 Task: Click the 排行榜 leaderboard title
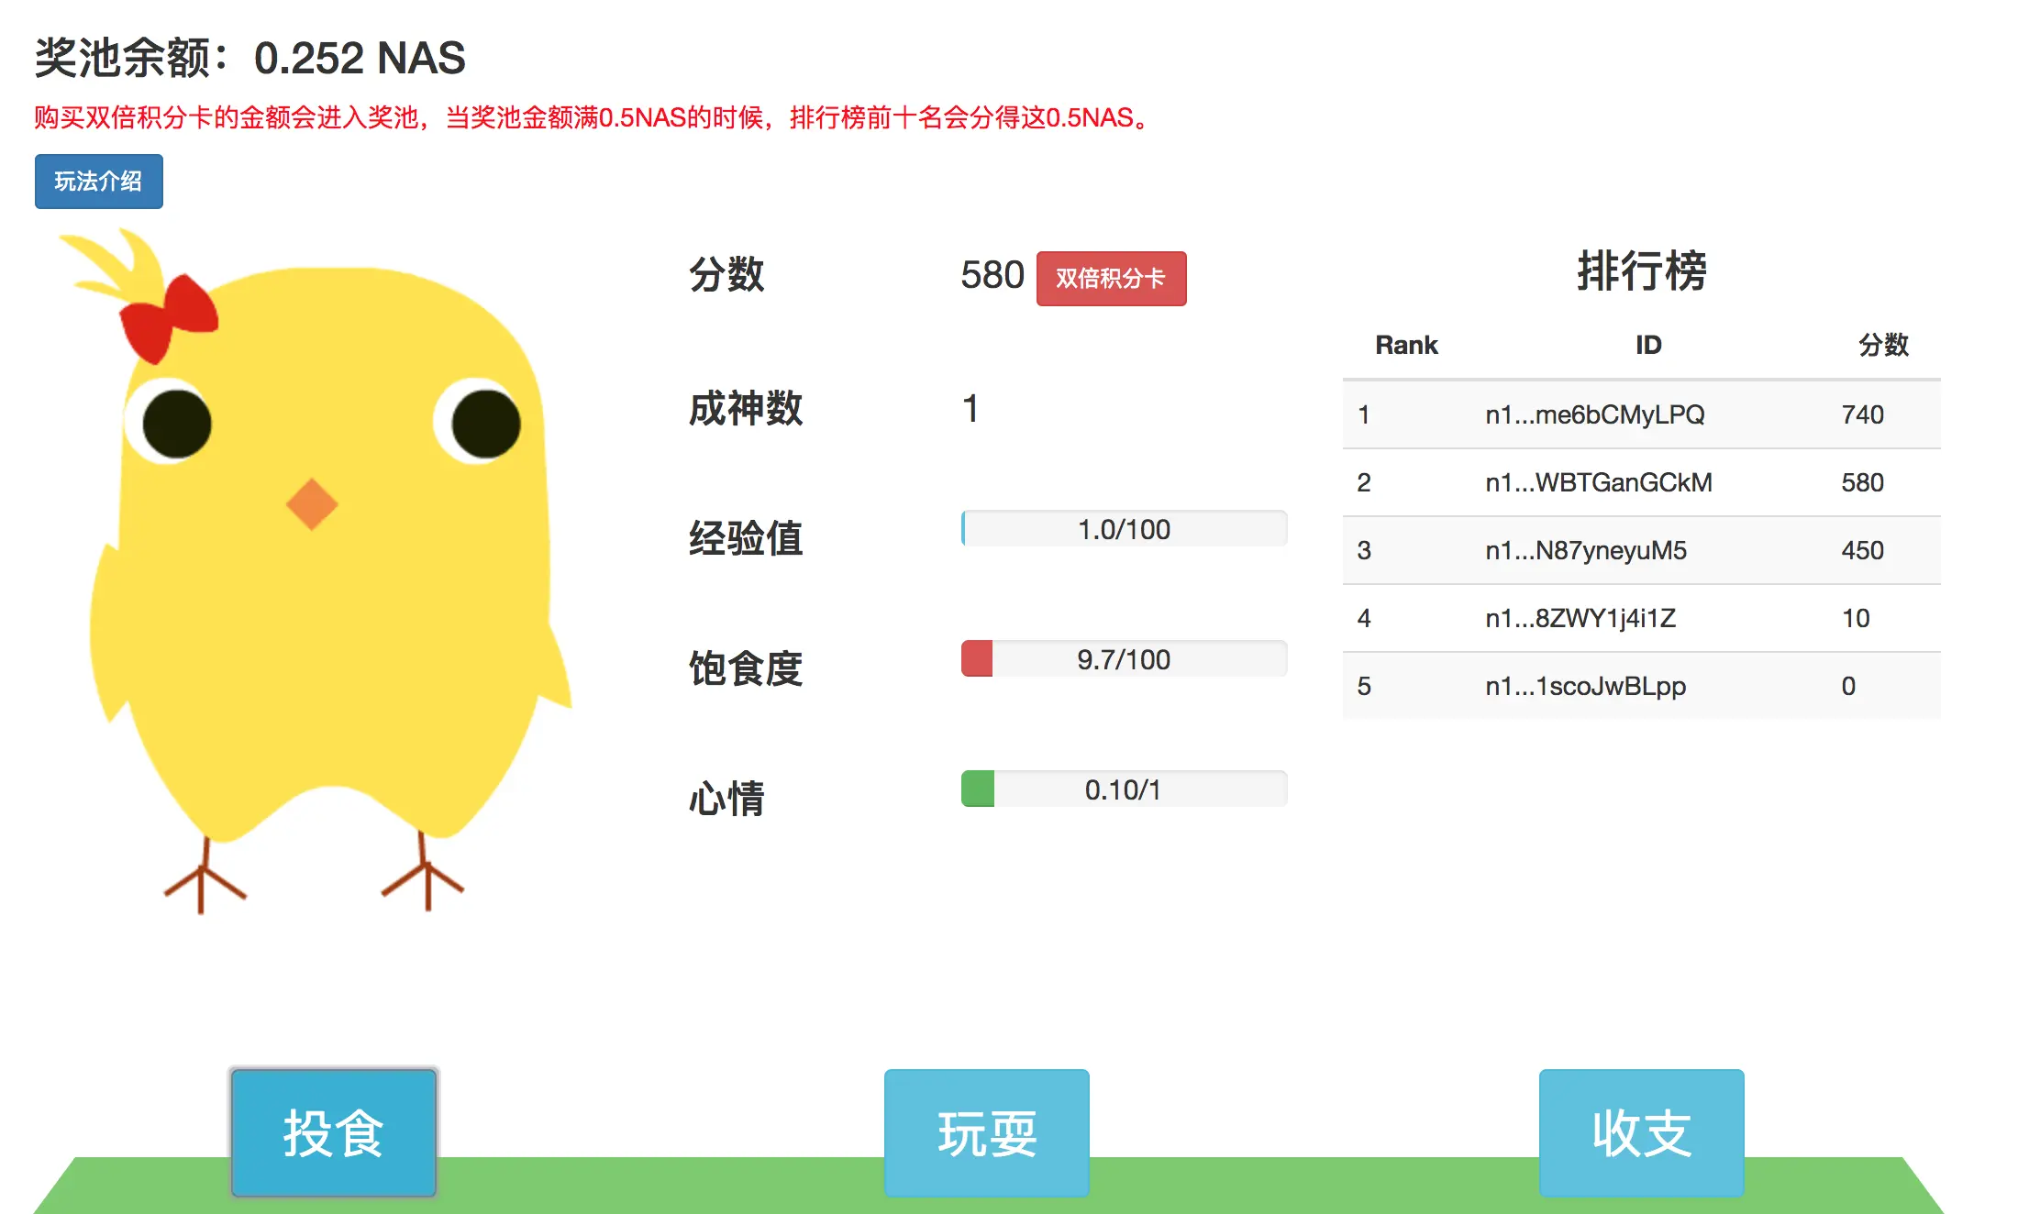point(1641,271)
